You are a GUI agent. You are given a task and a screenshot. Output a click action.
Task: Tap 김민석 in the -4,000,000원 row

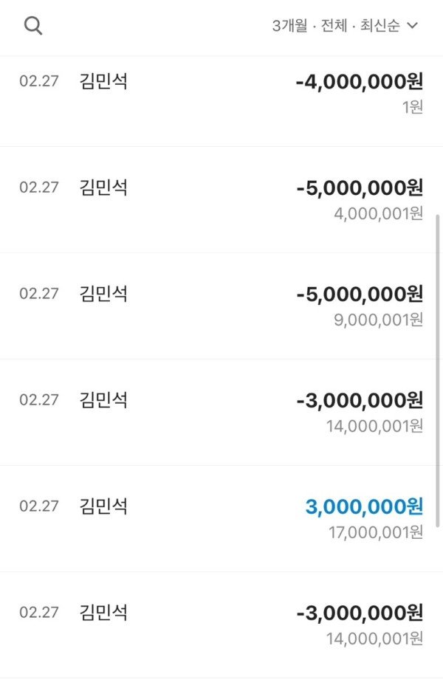coord(103,81)
